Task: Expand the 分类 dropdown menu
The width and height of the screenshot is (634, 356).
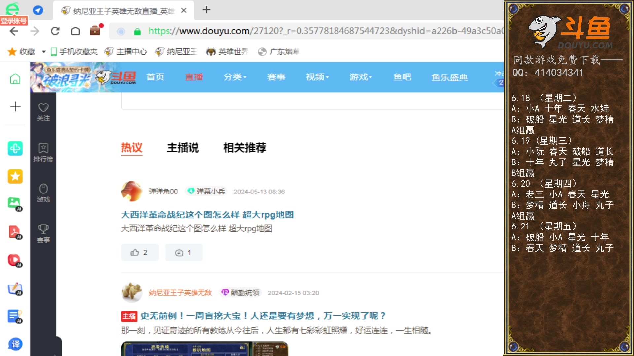Action: click(x=235, y=77)
